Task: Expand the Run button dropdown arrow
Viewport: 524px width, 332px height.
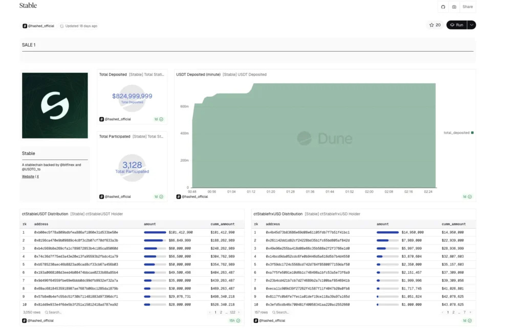Action: click(x=471, y=25)
